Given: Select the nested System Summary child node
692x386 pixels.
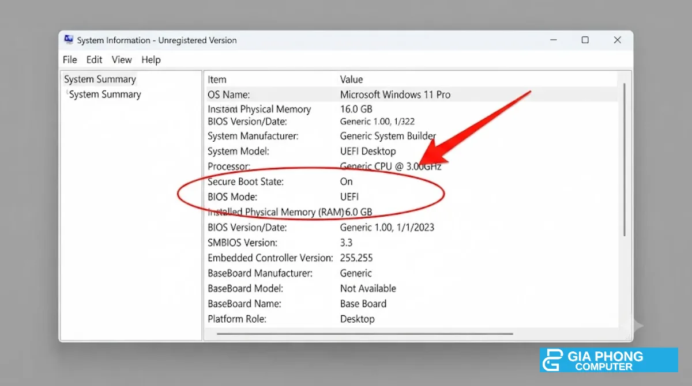Looking at the screenshot, I should point(105,94).
